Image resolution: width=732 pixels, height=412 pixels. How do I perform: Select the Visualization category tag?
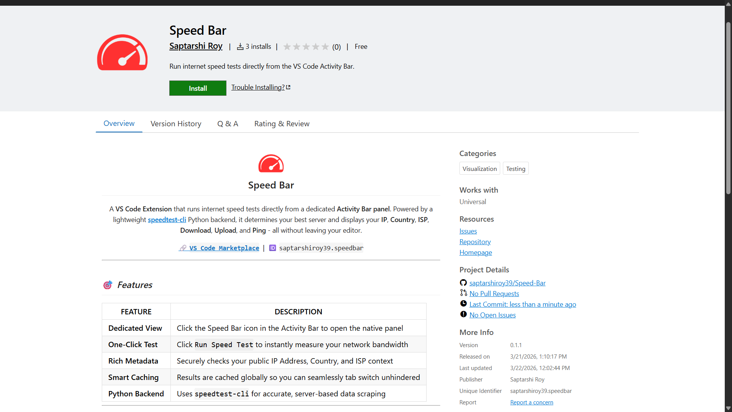click(479, 168)
